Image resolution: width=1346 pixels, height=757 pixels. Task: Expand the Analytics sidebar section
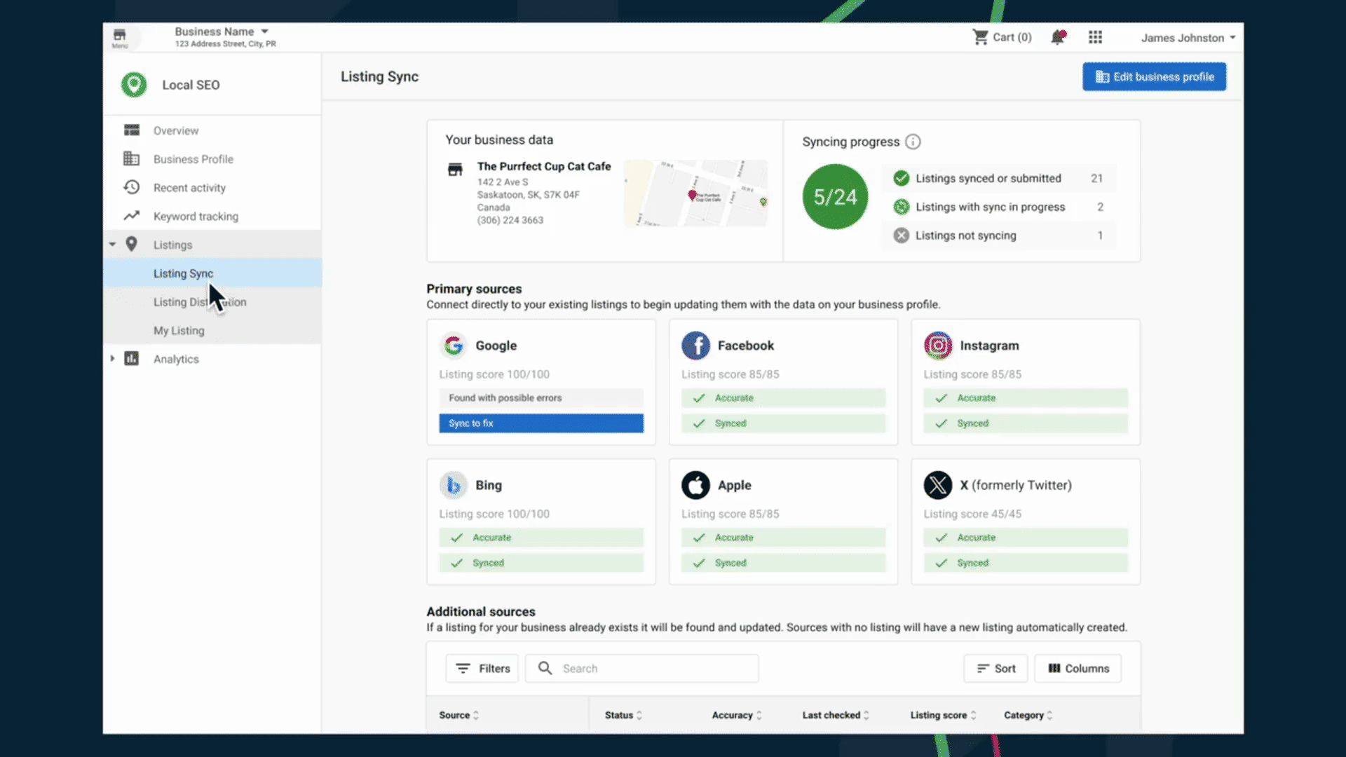click(x=112, y=359)
